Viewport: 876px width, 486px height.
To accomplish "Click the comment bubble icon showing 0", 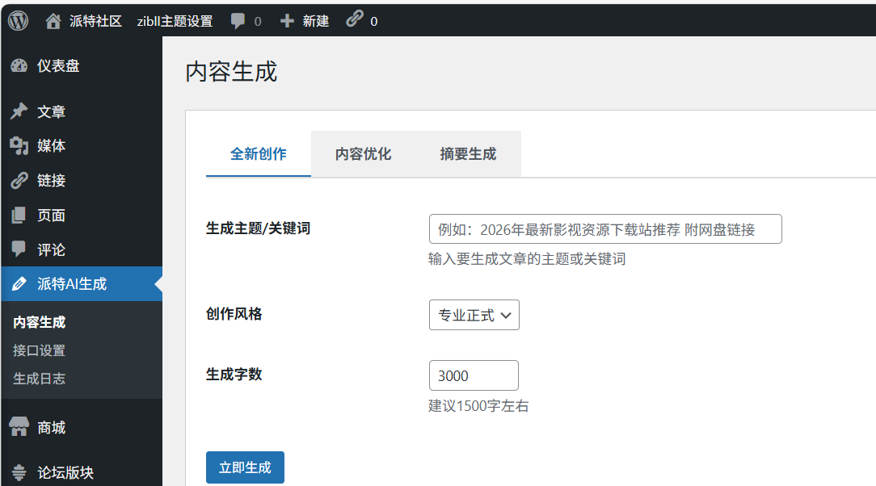I will tap(238, 20).
